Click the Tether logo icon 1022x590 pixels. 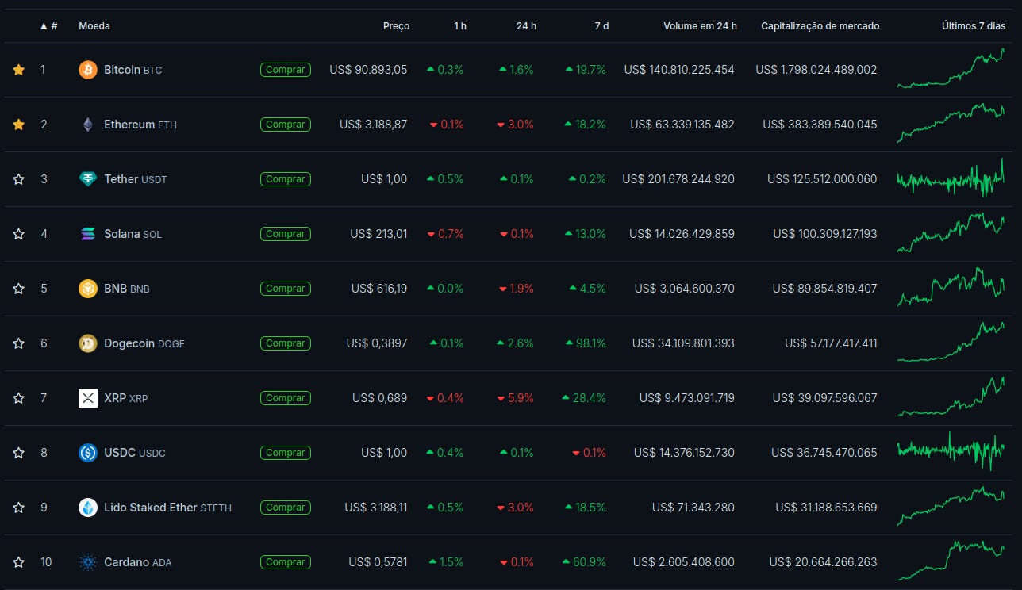[88, 179]
